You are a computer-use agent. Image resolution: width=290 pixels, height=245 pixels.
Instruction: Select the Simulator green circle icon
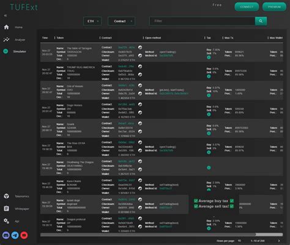pyautogui.click(x=6, y=51)
